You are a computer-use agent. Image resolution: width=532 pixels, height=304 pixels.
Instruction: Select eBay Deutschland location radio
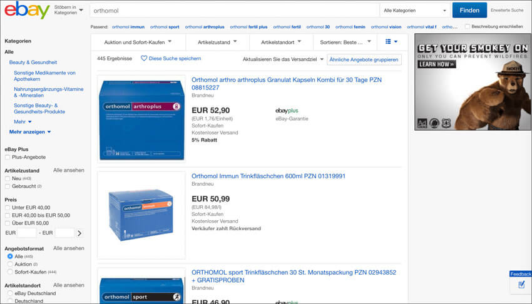point(10,293)
